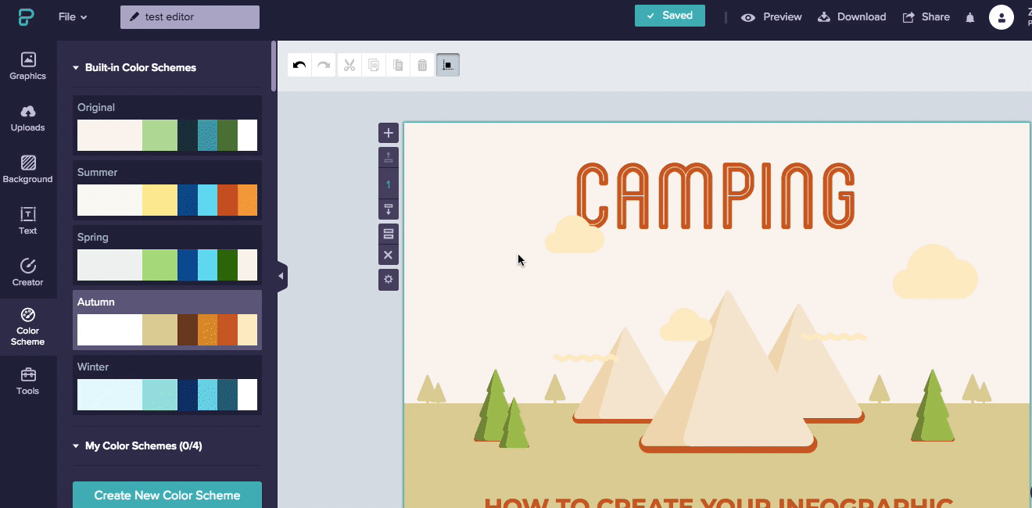Open the notifications bell
The height and width of the screenshot is (508, 1032).
point(970,17)
